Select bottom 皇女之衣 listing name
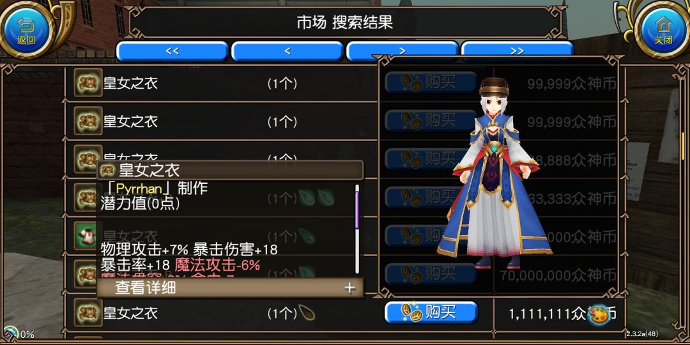The height and width of the screenshot is (345, 690). click(130, 313)
